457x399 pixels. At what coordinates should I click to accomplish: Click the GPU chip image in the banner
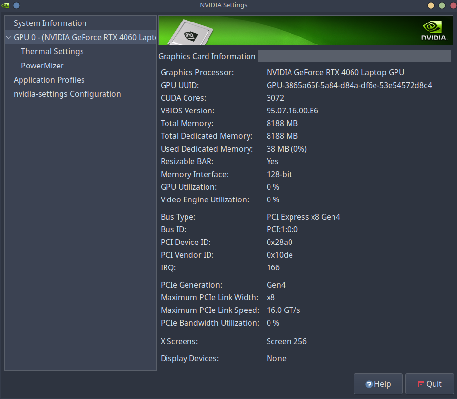[191, 33]
